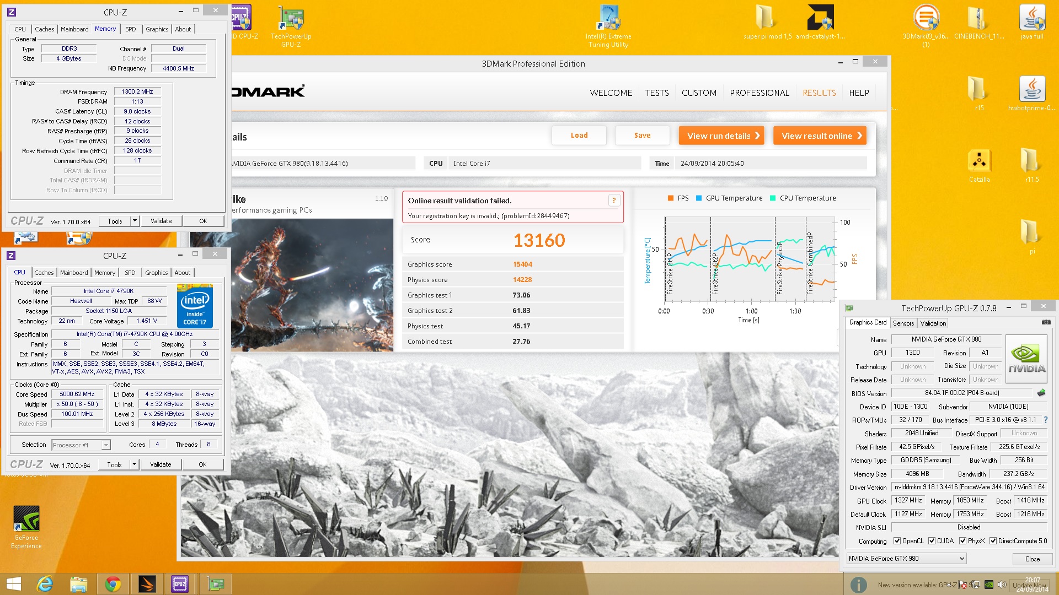This screenshot has height=595, width=1059.
Task: Click the Chrome icon in the taskbar
Action: [113, 584]
